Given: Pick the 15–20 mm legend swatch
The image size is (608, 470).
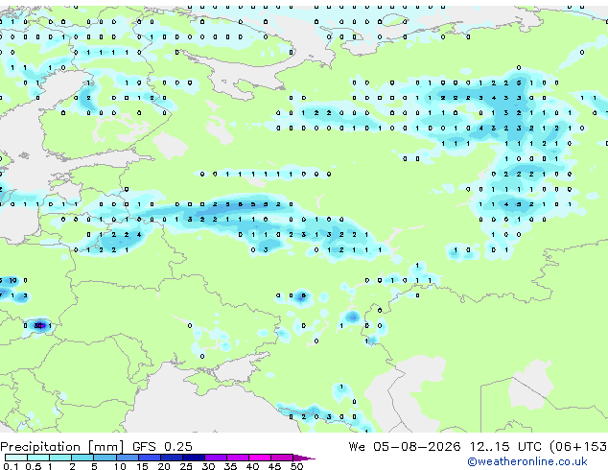Looking at the screenshot, I should point(150,458).
